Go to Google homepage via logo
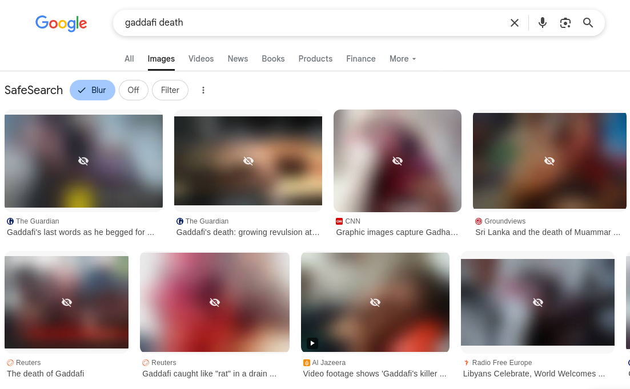This screenshot has width=630, height=389. pos(61,23)
